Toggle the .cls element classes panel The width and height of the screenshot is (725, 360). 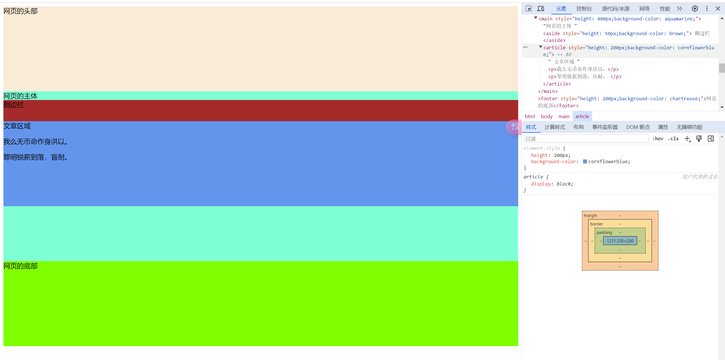(x=673, y=139)
